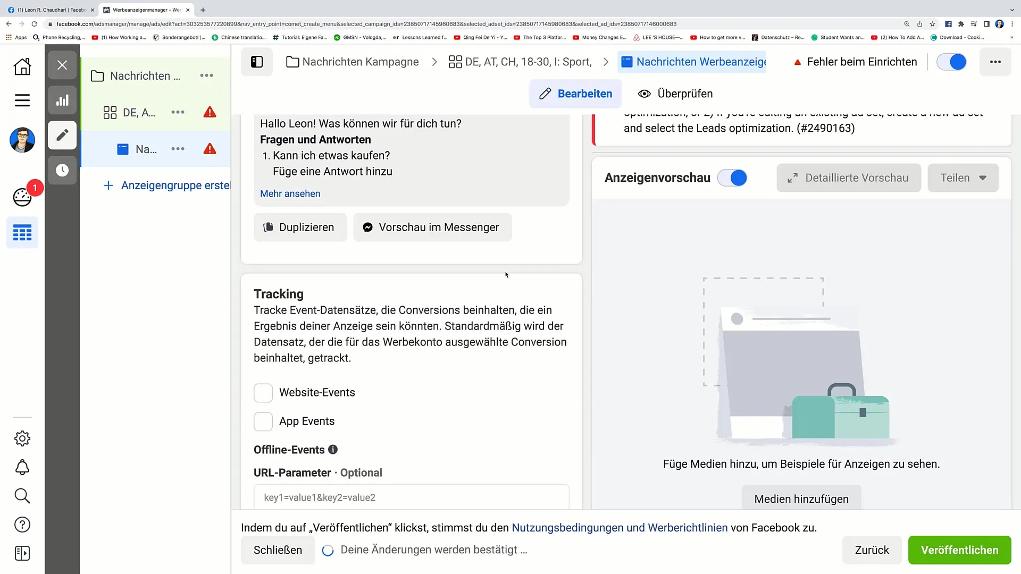
Task: Click Anzeigengruppe erstellen link
Action: [x=166, y=185]
